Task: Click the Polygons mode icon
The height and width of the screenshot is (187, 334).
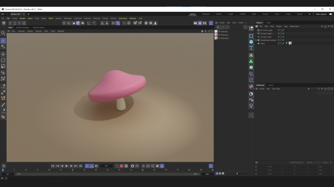Action: (73, 23)
